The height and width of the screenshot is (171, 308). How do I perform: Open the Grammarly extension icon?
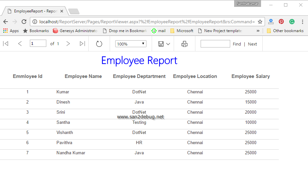pyautogui.click(x=292, y=22)
